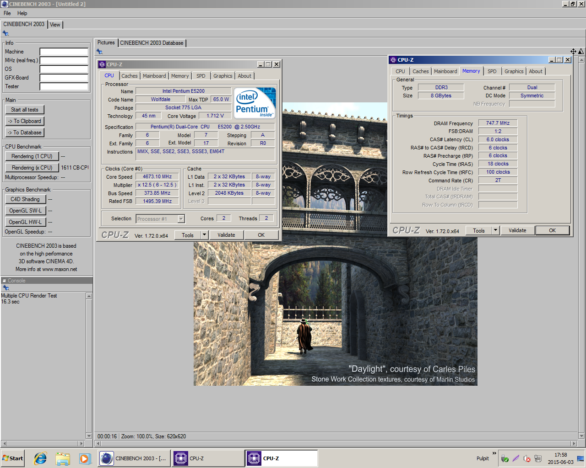Open CPU tab in CPU-Z Memory window
The height and width of the screenshot is (468, 586).
pos(401,71)
